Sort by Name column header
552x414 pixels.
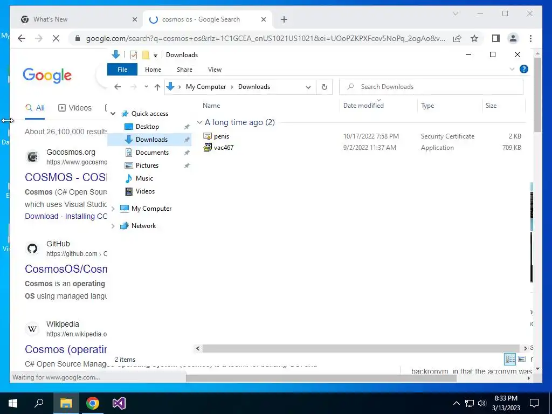pos(211,105)
